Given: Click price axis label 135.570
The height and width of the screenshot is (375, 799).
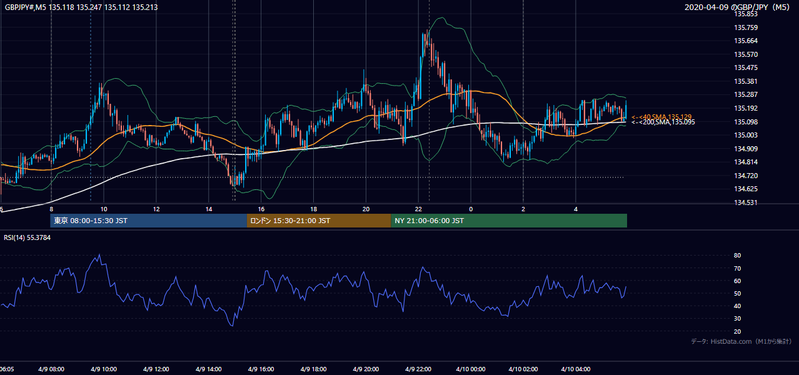Looking at the screenshot, I should 746,54.
